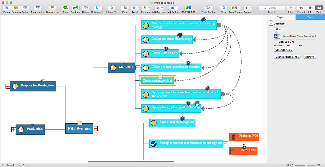This screenshot has height=167, width=325.
Task: Click the Change Attachment... button
Action: pos(288,57)
